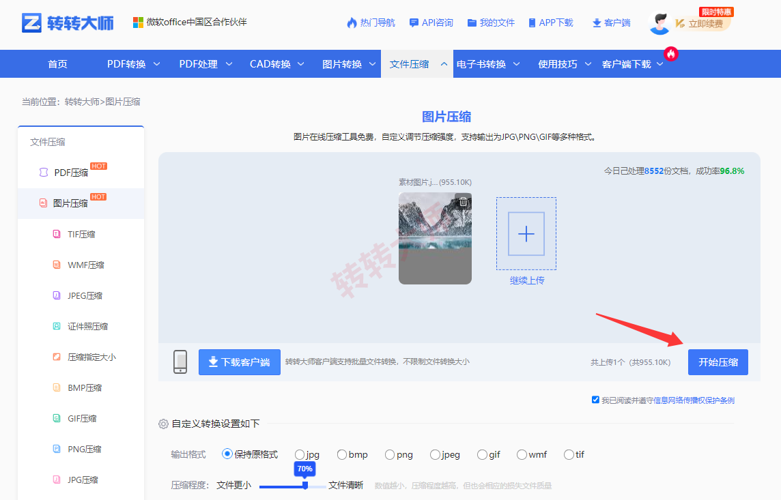Expand the 电子书转换 dropdown arrow
The height and width of the screenshot is (500, 781).
(517, 63)
